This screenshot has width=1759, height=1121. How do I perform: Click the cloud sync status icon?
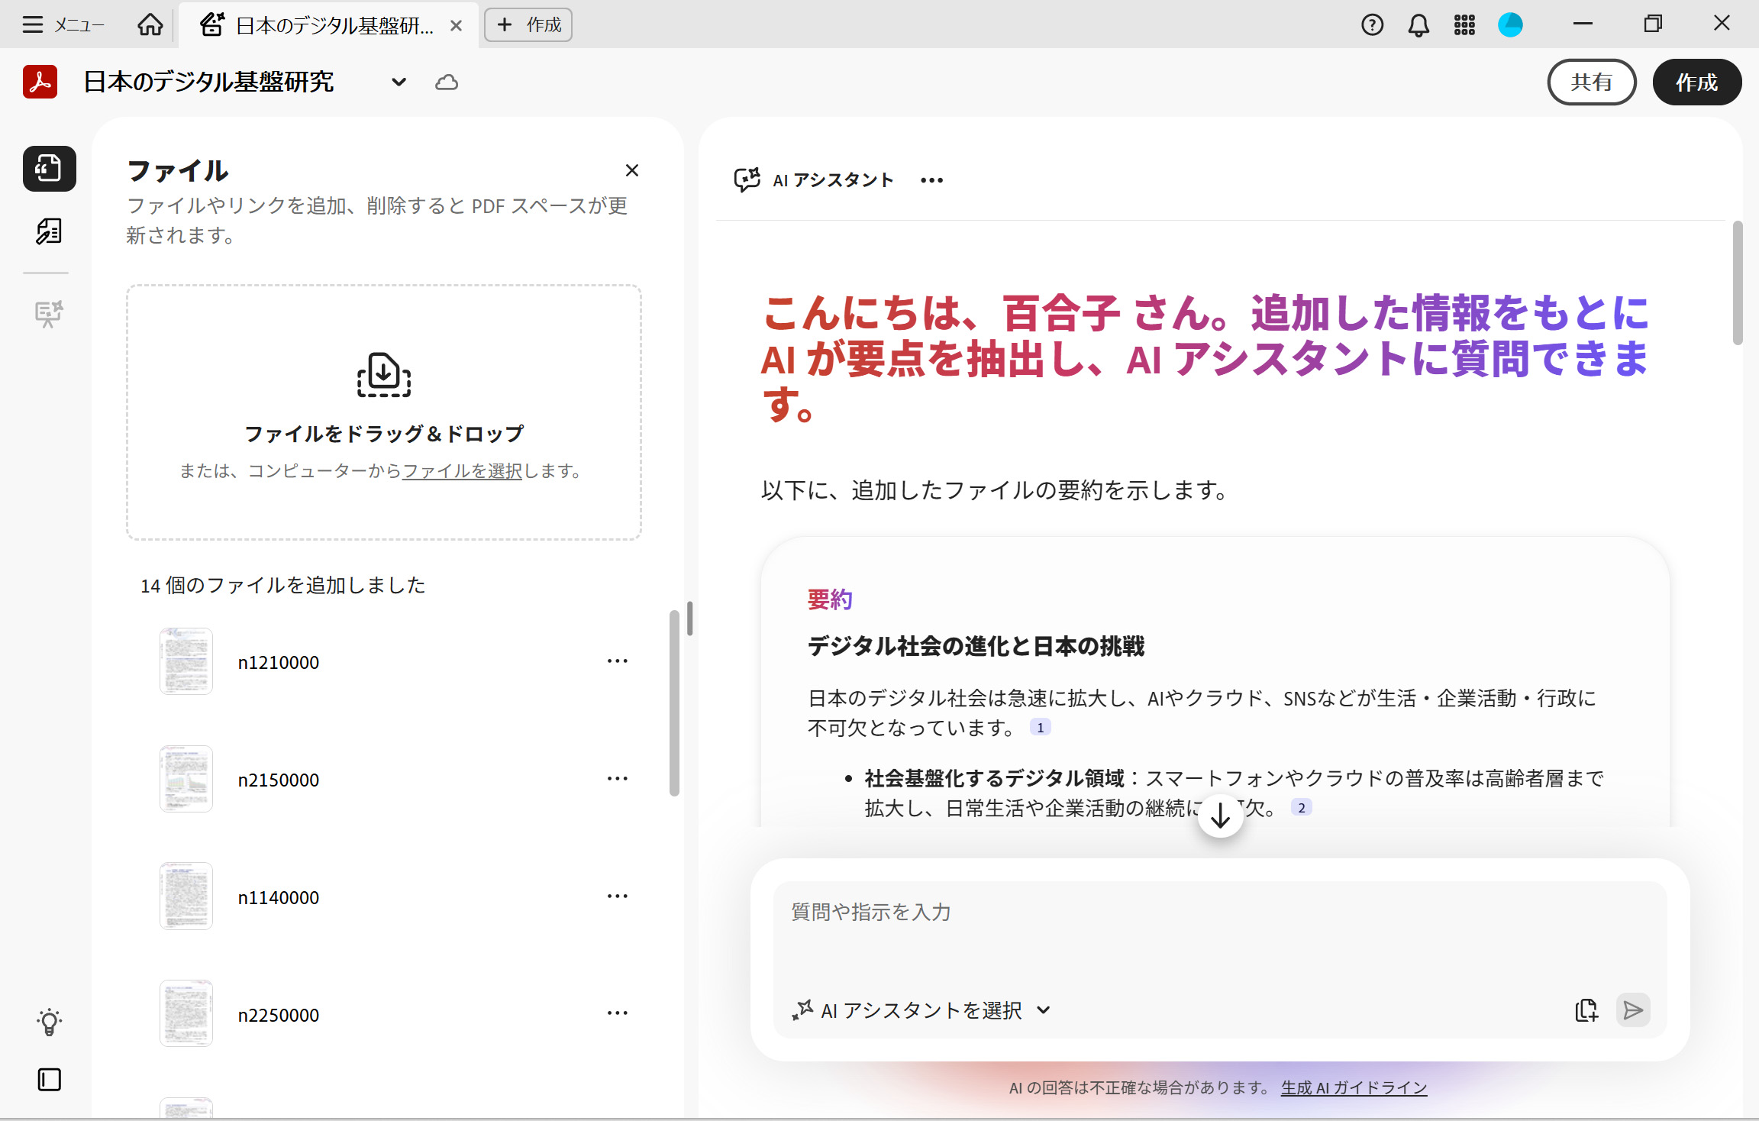pos(447,82)
